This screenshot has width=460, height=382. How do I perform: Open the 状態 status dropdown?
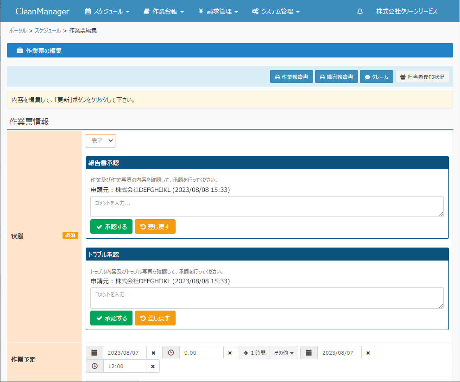[101, 140]
